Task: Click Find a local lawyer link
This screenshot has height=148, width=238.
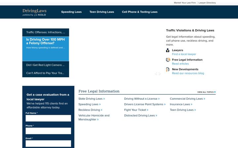Action: (184, 54)
